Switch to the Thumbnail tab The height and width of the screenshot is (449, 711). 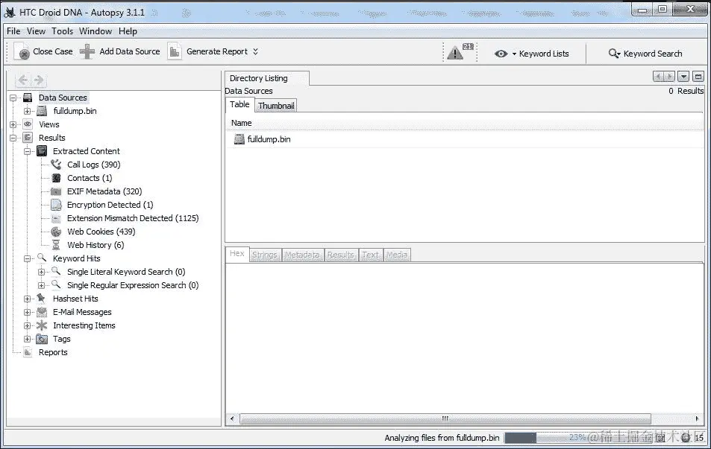click(x=276, y=106)
